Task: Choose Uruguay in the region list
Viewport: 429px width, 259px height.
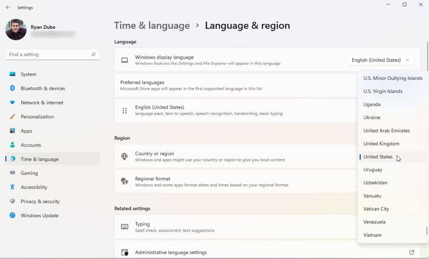Action: coord(373,170)
